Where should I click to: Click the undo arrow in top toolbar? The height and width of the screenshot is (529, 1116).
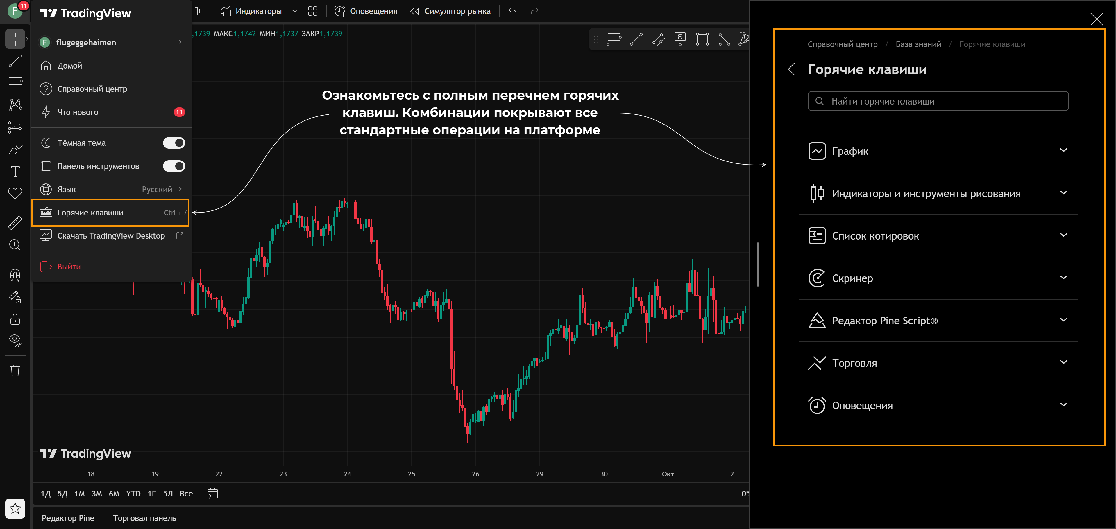tap(512, 11)
